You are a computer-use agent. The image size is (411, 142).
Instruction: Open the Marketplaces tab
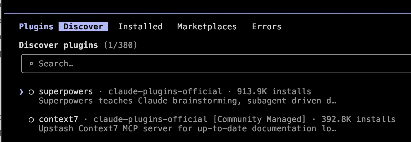[207, 27]
